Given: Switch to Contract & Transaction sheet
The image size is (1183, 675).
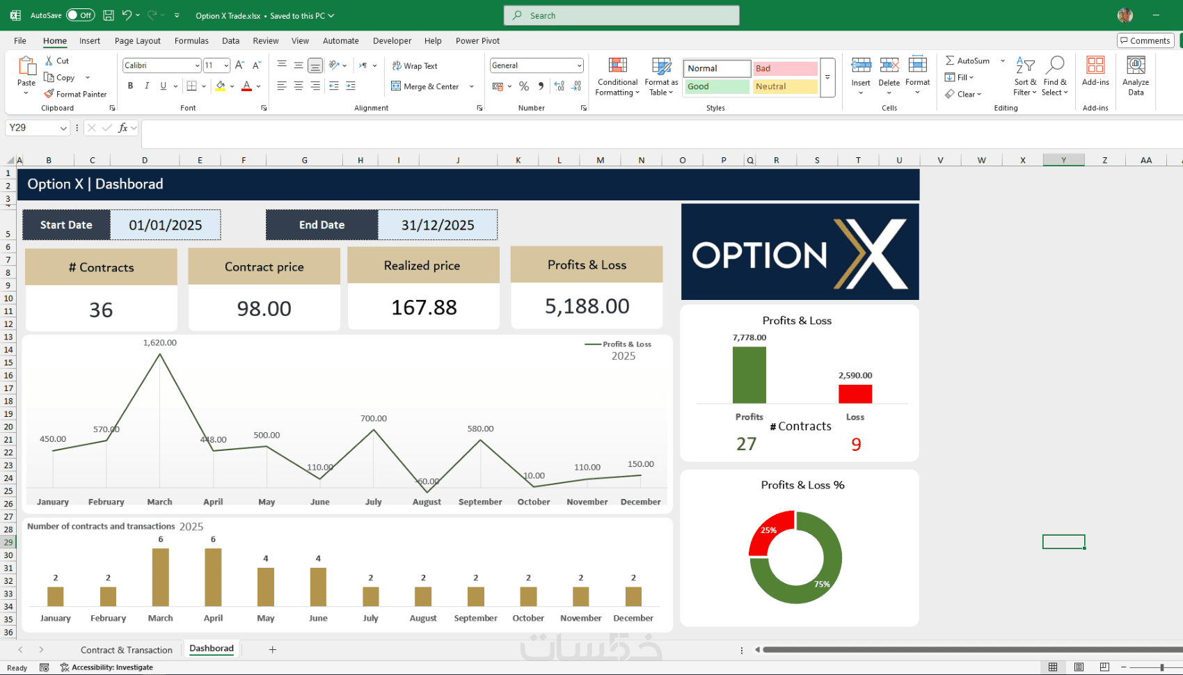Looking at the screenshot, I should (x=127, y=650).
